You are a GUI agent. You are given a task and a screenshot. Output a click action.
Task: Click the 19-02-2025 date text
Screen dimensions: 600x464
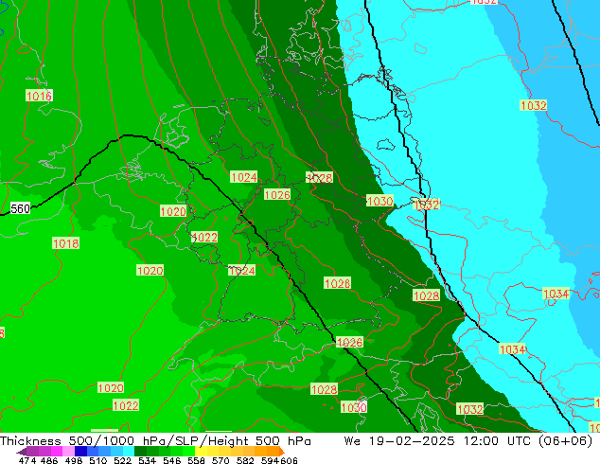click(412, 441)
